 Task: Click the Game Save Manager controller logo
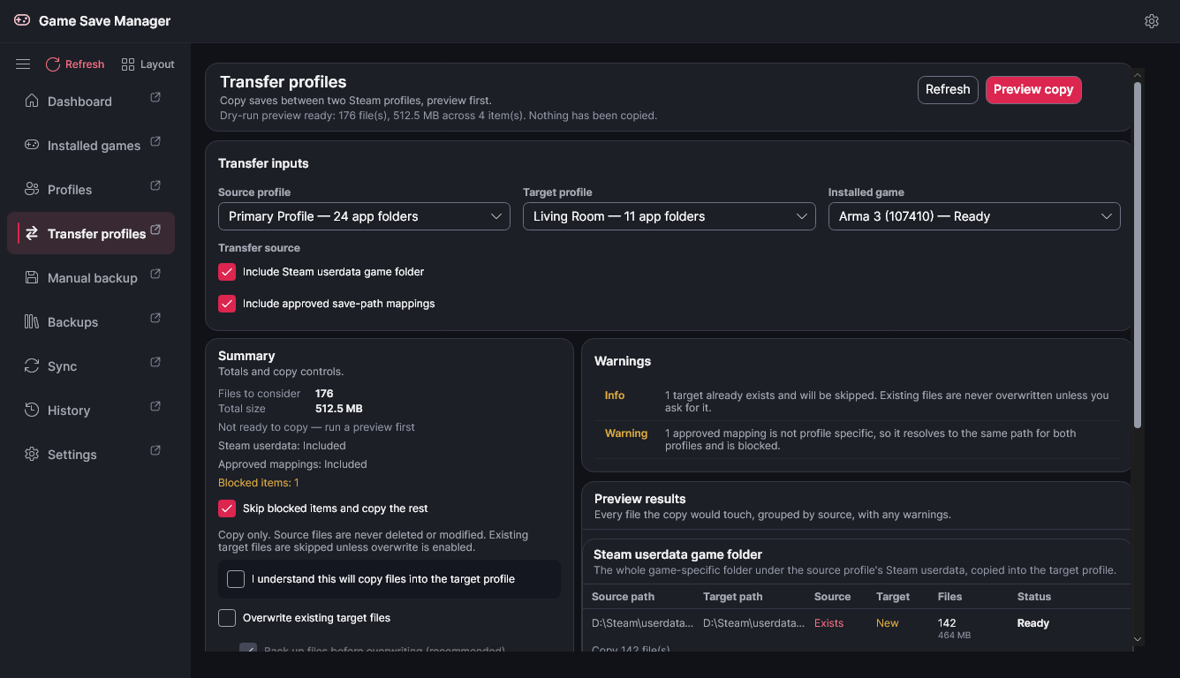(x=22, y=20)
